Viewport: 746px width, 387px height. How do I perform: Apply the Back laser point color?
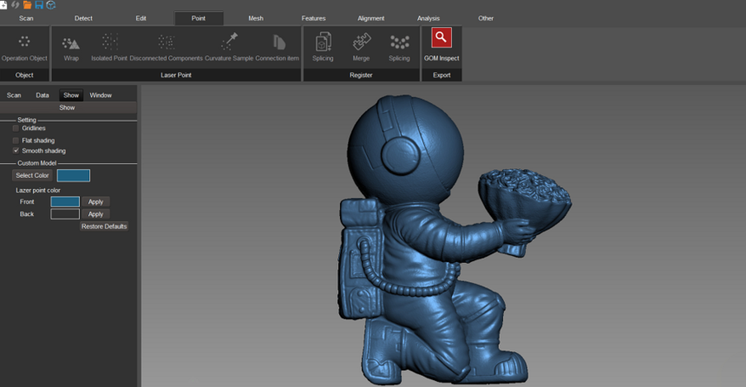pos(95,214)
